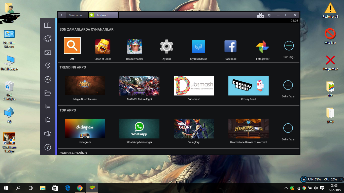The image size is (344, 193).
Task: Click the muted speaker in system tray
Action: point(316,188)
